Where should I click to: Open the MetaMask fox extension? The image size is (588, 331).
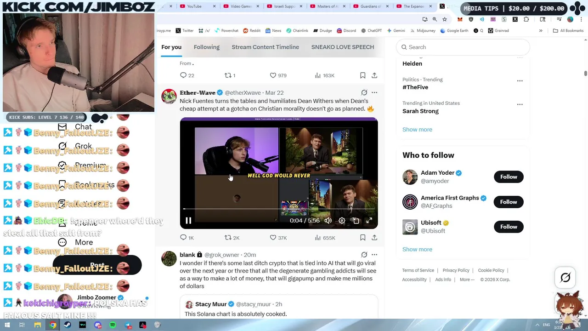click(460, 19)
